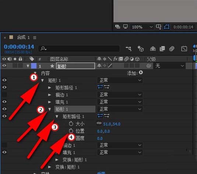Screen dimensions: 197x174
Task: Collapse the expanded 矩形路径 1 group
Action: 57,117
